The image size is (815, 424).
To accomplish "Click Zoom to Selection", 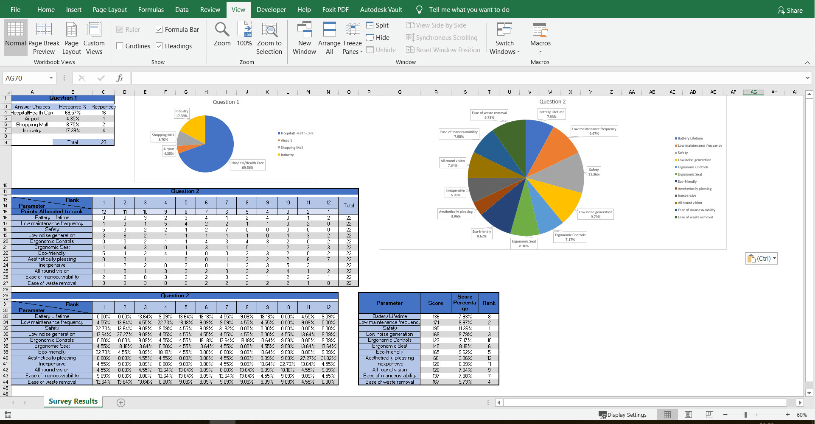I will tap(269, 38).
